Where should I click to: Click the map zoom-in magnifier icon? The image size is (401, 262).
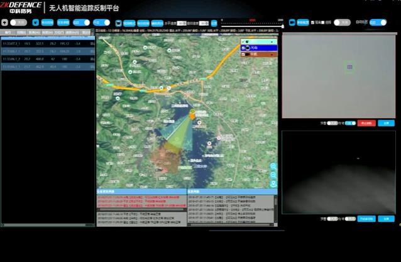point(273,166)
